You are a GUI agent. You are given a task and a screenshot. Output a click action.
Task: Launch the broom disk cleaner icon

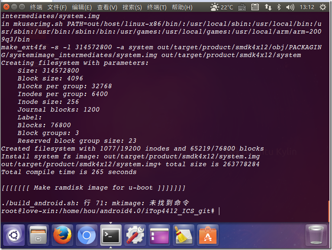tap(184, 235)
